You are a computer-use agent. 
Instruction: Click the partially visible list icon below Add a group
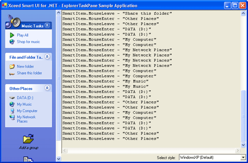29,159
